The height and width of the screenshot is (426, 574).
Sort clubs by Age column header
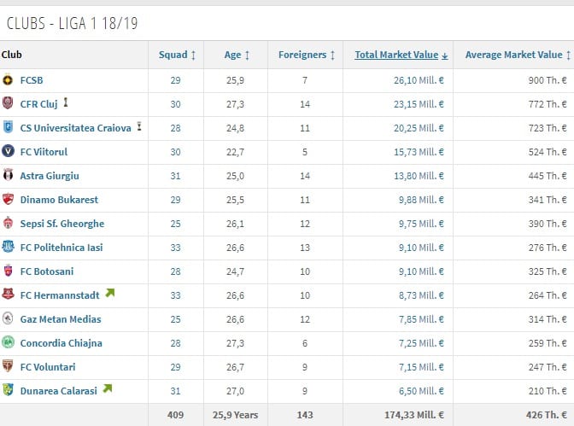point(237,55)
